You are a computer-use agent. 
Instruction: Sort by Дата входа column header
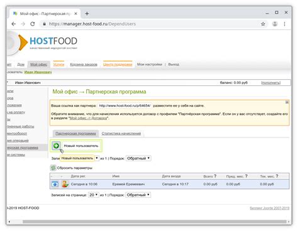pos(171,176)
